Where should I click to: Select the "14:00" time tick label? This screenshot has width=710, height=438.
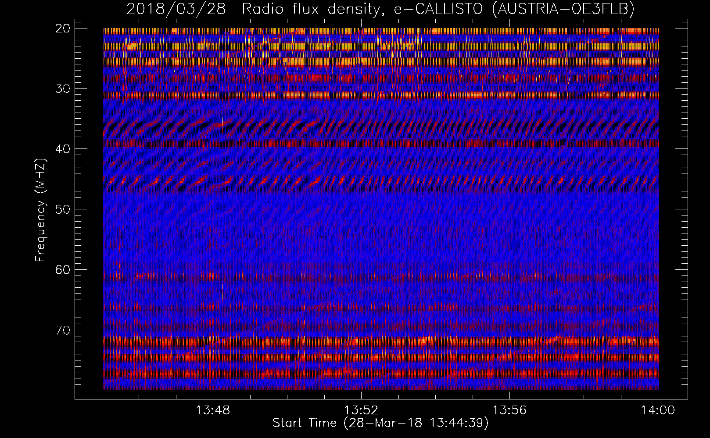click(x=658, y=410)
